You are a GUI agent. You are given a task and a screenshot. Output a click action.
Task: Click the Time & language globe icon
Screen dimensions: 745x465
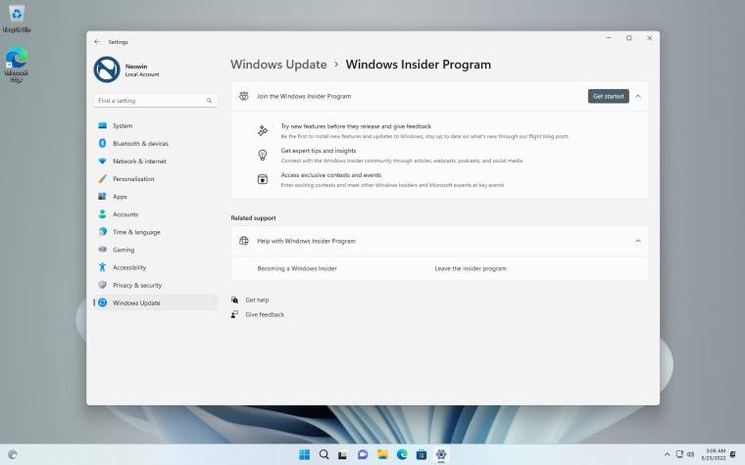[x=102, y=232]
